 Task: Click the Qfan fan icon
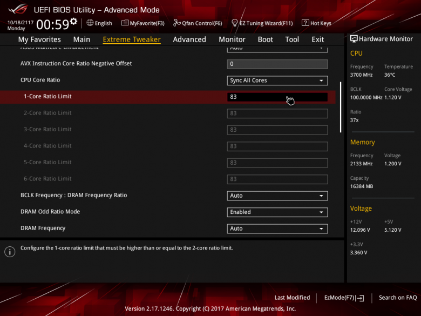(x=176, y=23)
